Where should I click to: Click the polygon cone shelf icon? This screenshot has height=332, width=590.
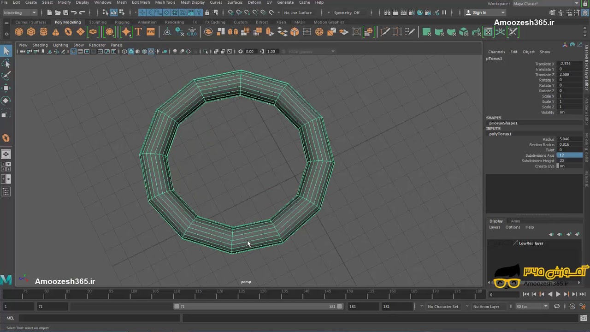56,32
